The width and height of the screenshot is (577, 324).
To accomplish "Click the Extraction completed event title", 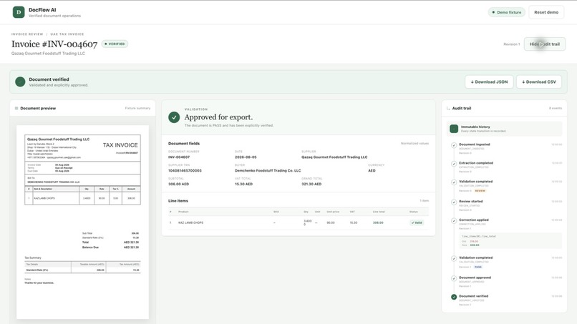I will click(x=476, y=163).
